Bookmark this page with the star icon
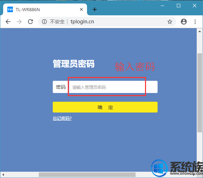Image resolution: width=203 pixels, height=178 pixels. point(170,22)
